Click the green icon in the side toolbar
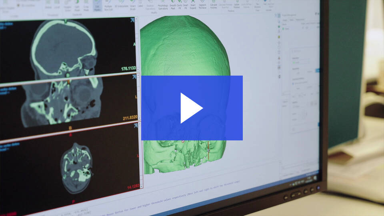The image size is (384, 216). (279, 26)
